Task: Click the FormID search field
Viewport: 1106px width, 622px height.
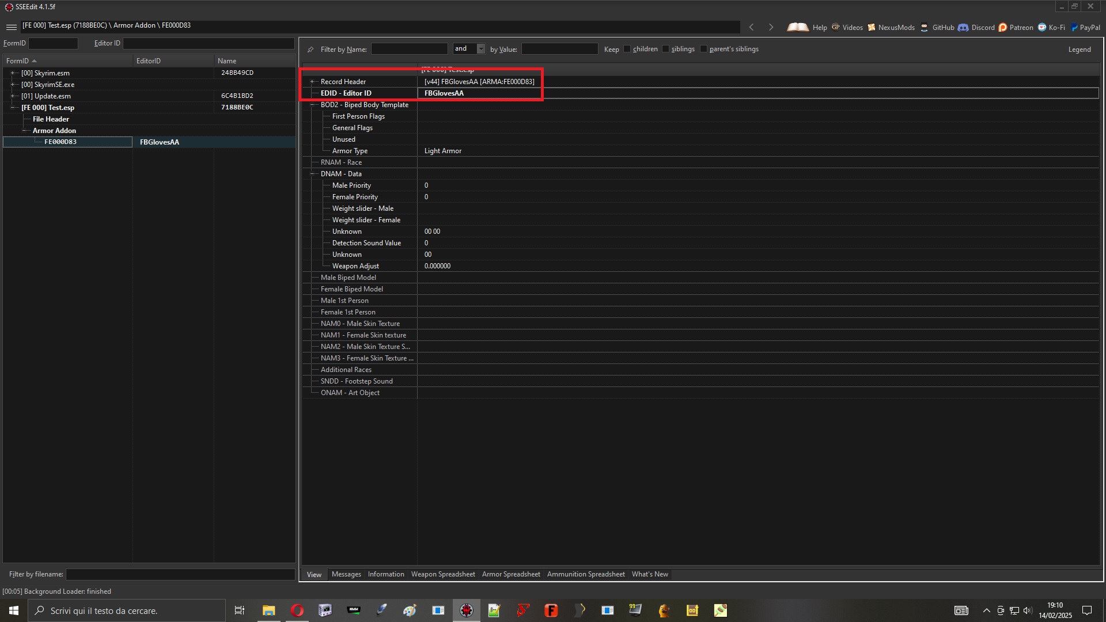Action: coord(53,43)
